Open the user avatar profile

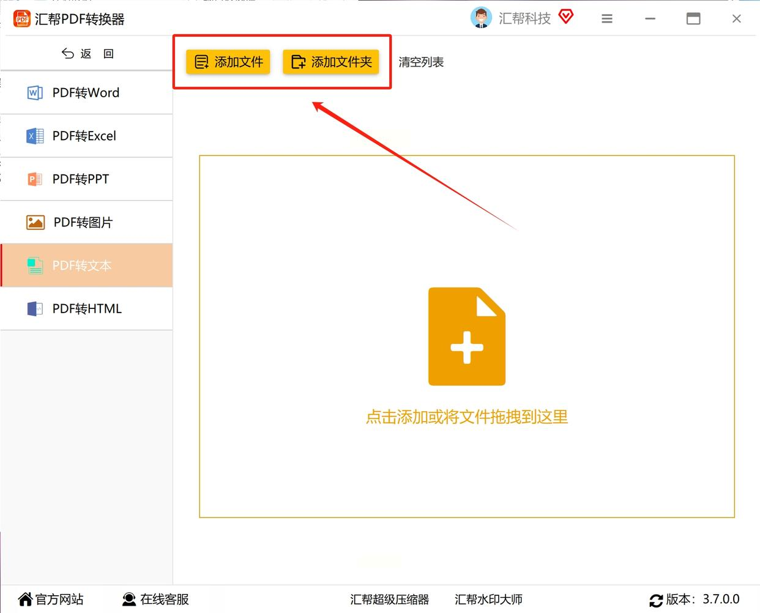[481, 18]
